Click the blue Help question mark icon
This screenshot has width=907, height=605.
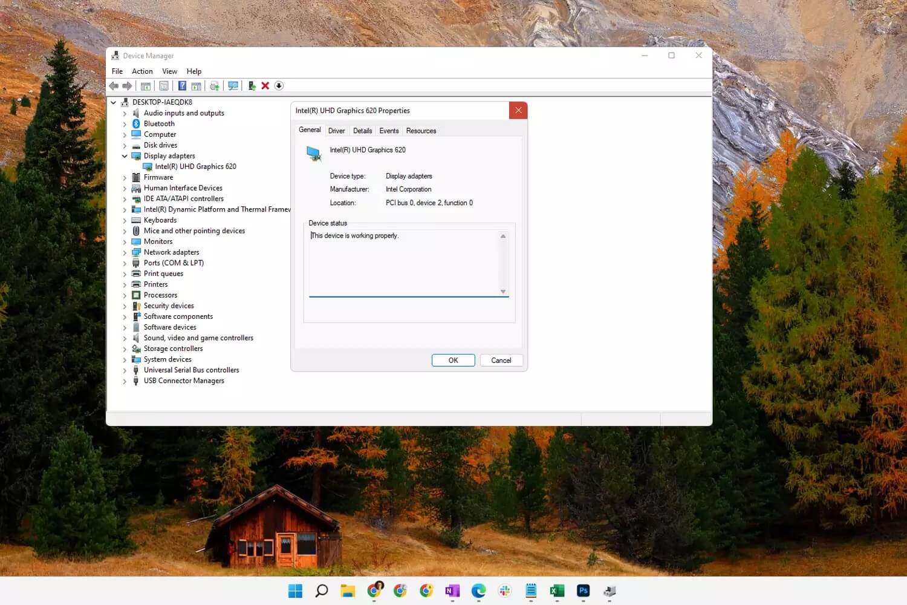(x=182, y=86)
